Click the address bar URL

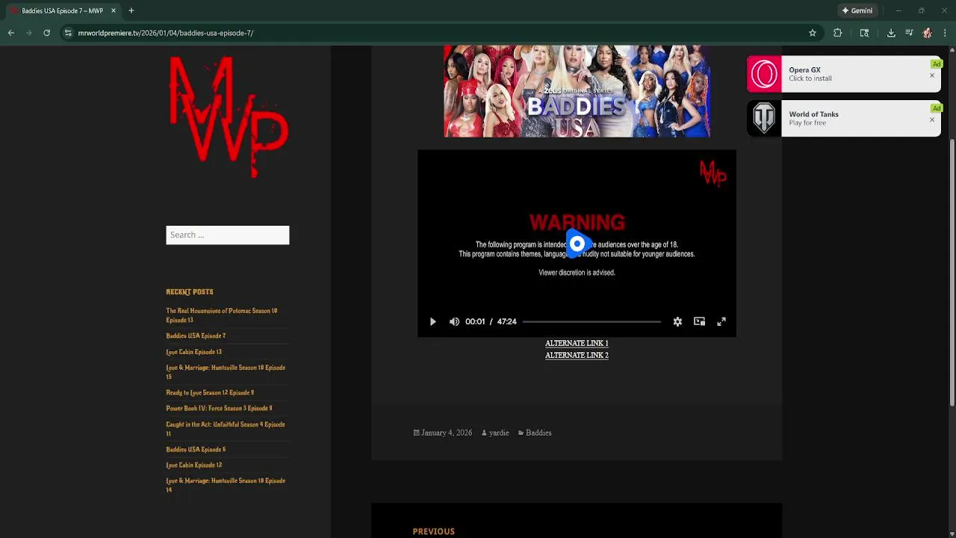click(166, 33)
